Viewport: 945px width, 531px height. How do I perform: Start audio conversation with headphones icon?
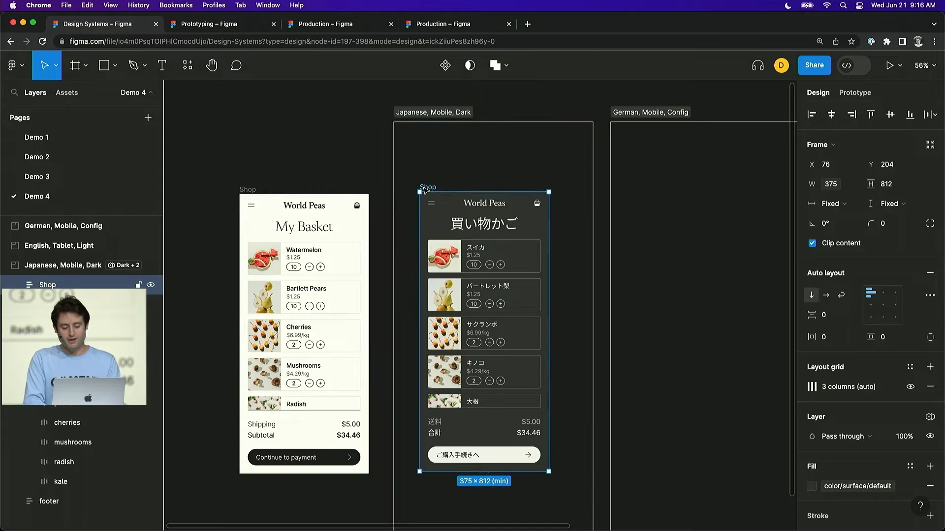coord(758,65)
